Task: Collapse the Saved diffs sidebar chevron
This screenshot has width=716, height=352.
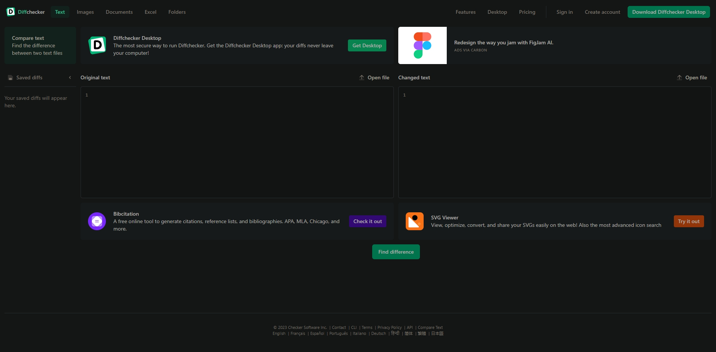Action: 70,77
